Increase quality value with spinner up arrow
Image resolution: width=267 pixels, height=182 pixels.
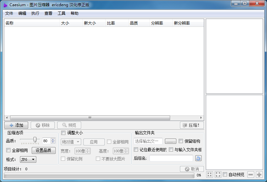53,140
